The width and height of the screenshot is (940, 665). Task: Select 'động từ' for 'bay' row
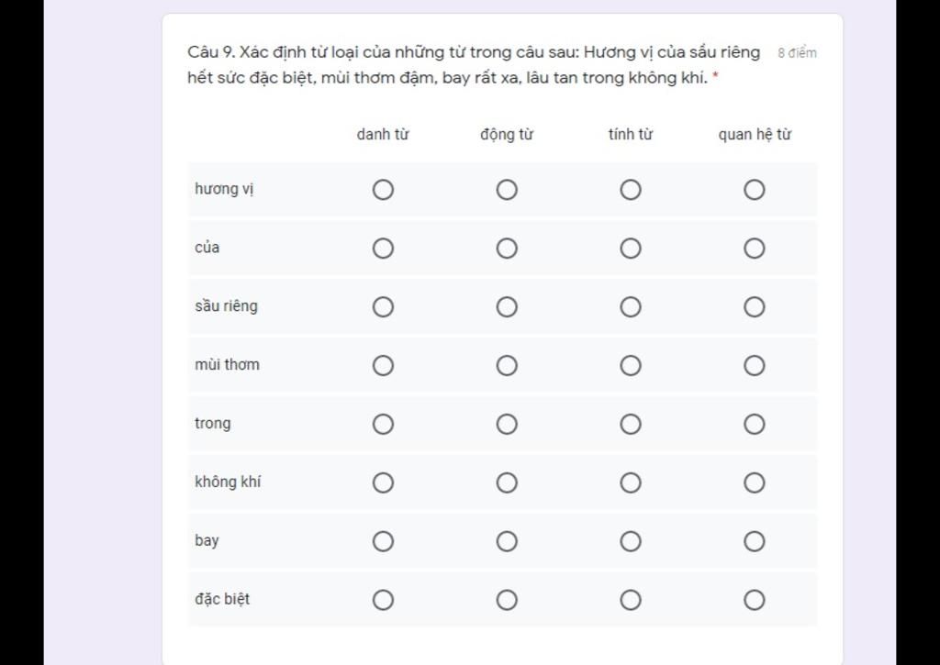pos(507,541)
